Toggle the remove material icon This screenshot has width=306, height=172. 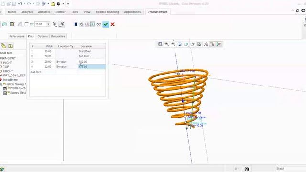coord(20,24)
